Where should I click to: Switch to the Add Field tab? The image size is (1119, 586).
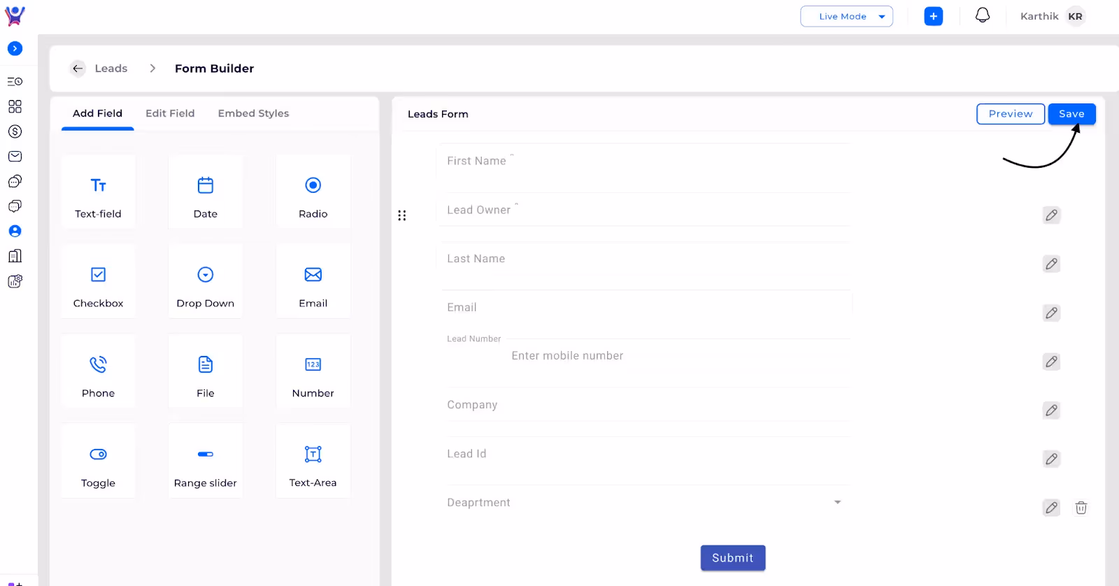pyautogui.click(x=97, y=113)
